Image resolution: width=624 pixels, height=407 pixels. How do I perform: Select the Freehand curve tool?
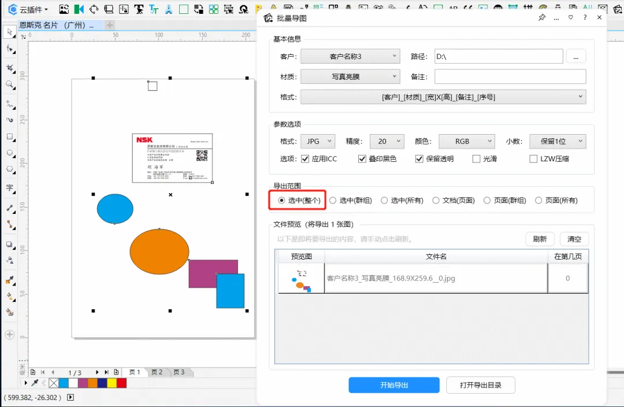[x=10, y=104]
